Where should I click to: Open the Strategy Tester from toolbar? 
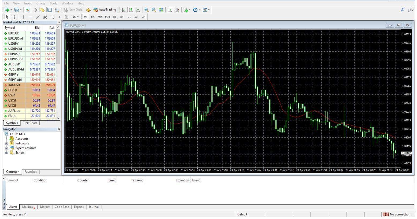[57, 10]
